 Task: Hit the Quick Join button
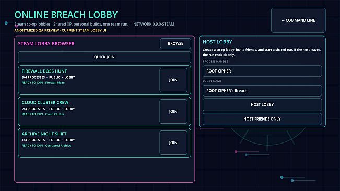pyautogui.click(x=104, y=57)
